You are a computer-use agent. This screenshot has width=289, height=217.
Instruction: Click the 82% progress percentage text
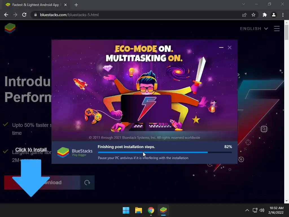coord(228,147)
